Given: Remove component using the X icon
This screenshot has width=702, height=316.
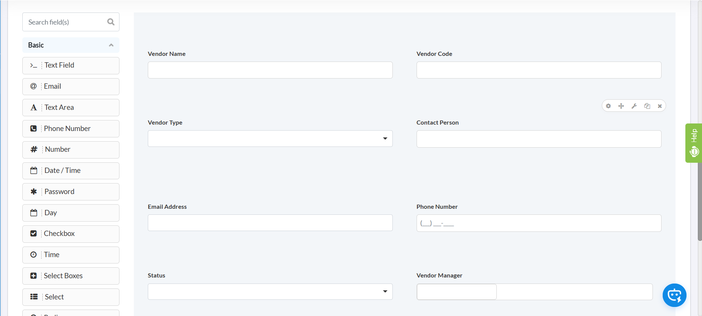Looking at the screenshot, I should click(660, 106).
